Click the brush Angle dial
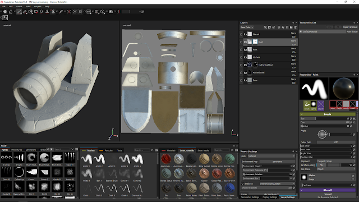This screenshot has width=359, height=202. pos(322,135)
